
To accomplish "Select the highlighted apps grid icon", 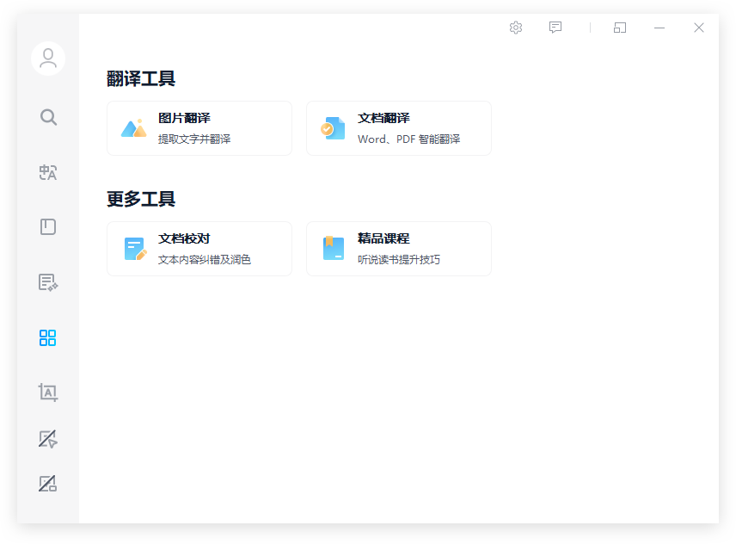I will 48,337.
